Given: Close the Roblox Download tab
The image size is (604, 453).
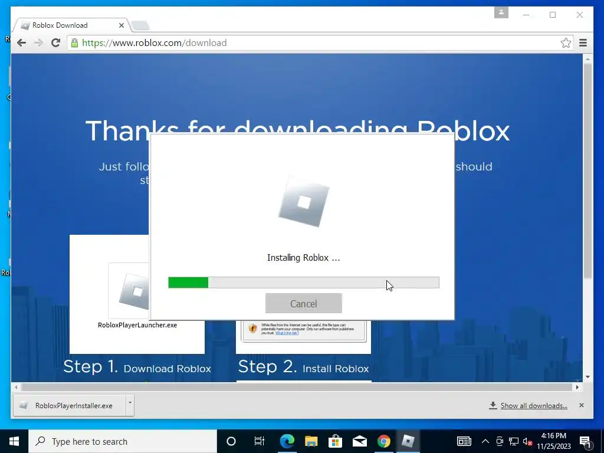Looking at the screenshot, I should [122, 25].
